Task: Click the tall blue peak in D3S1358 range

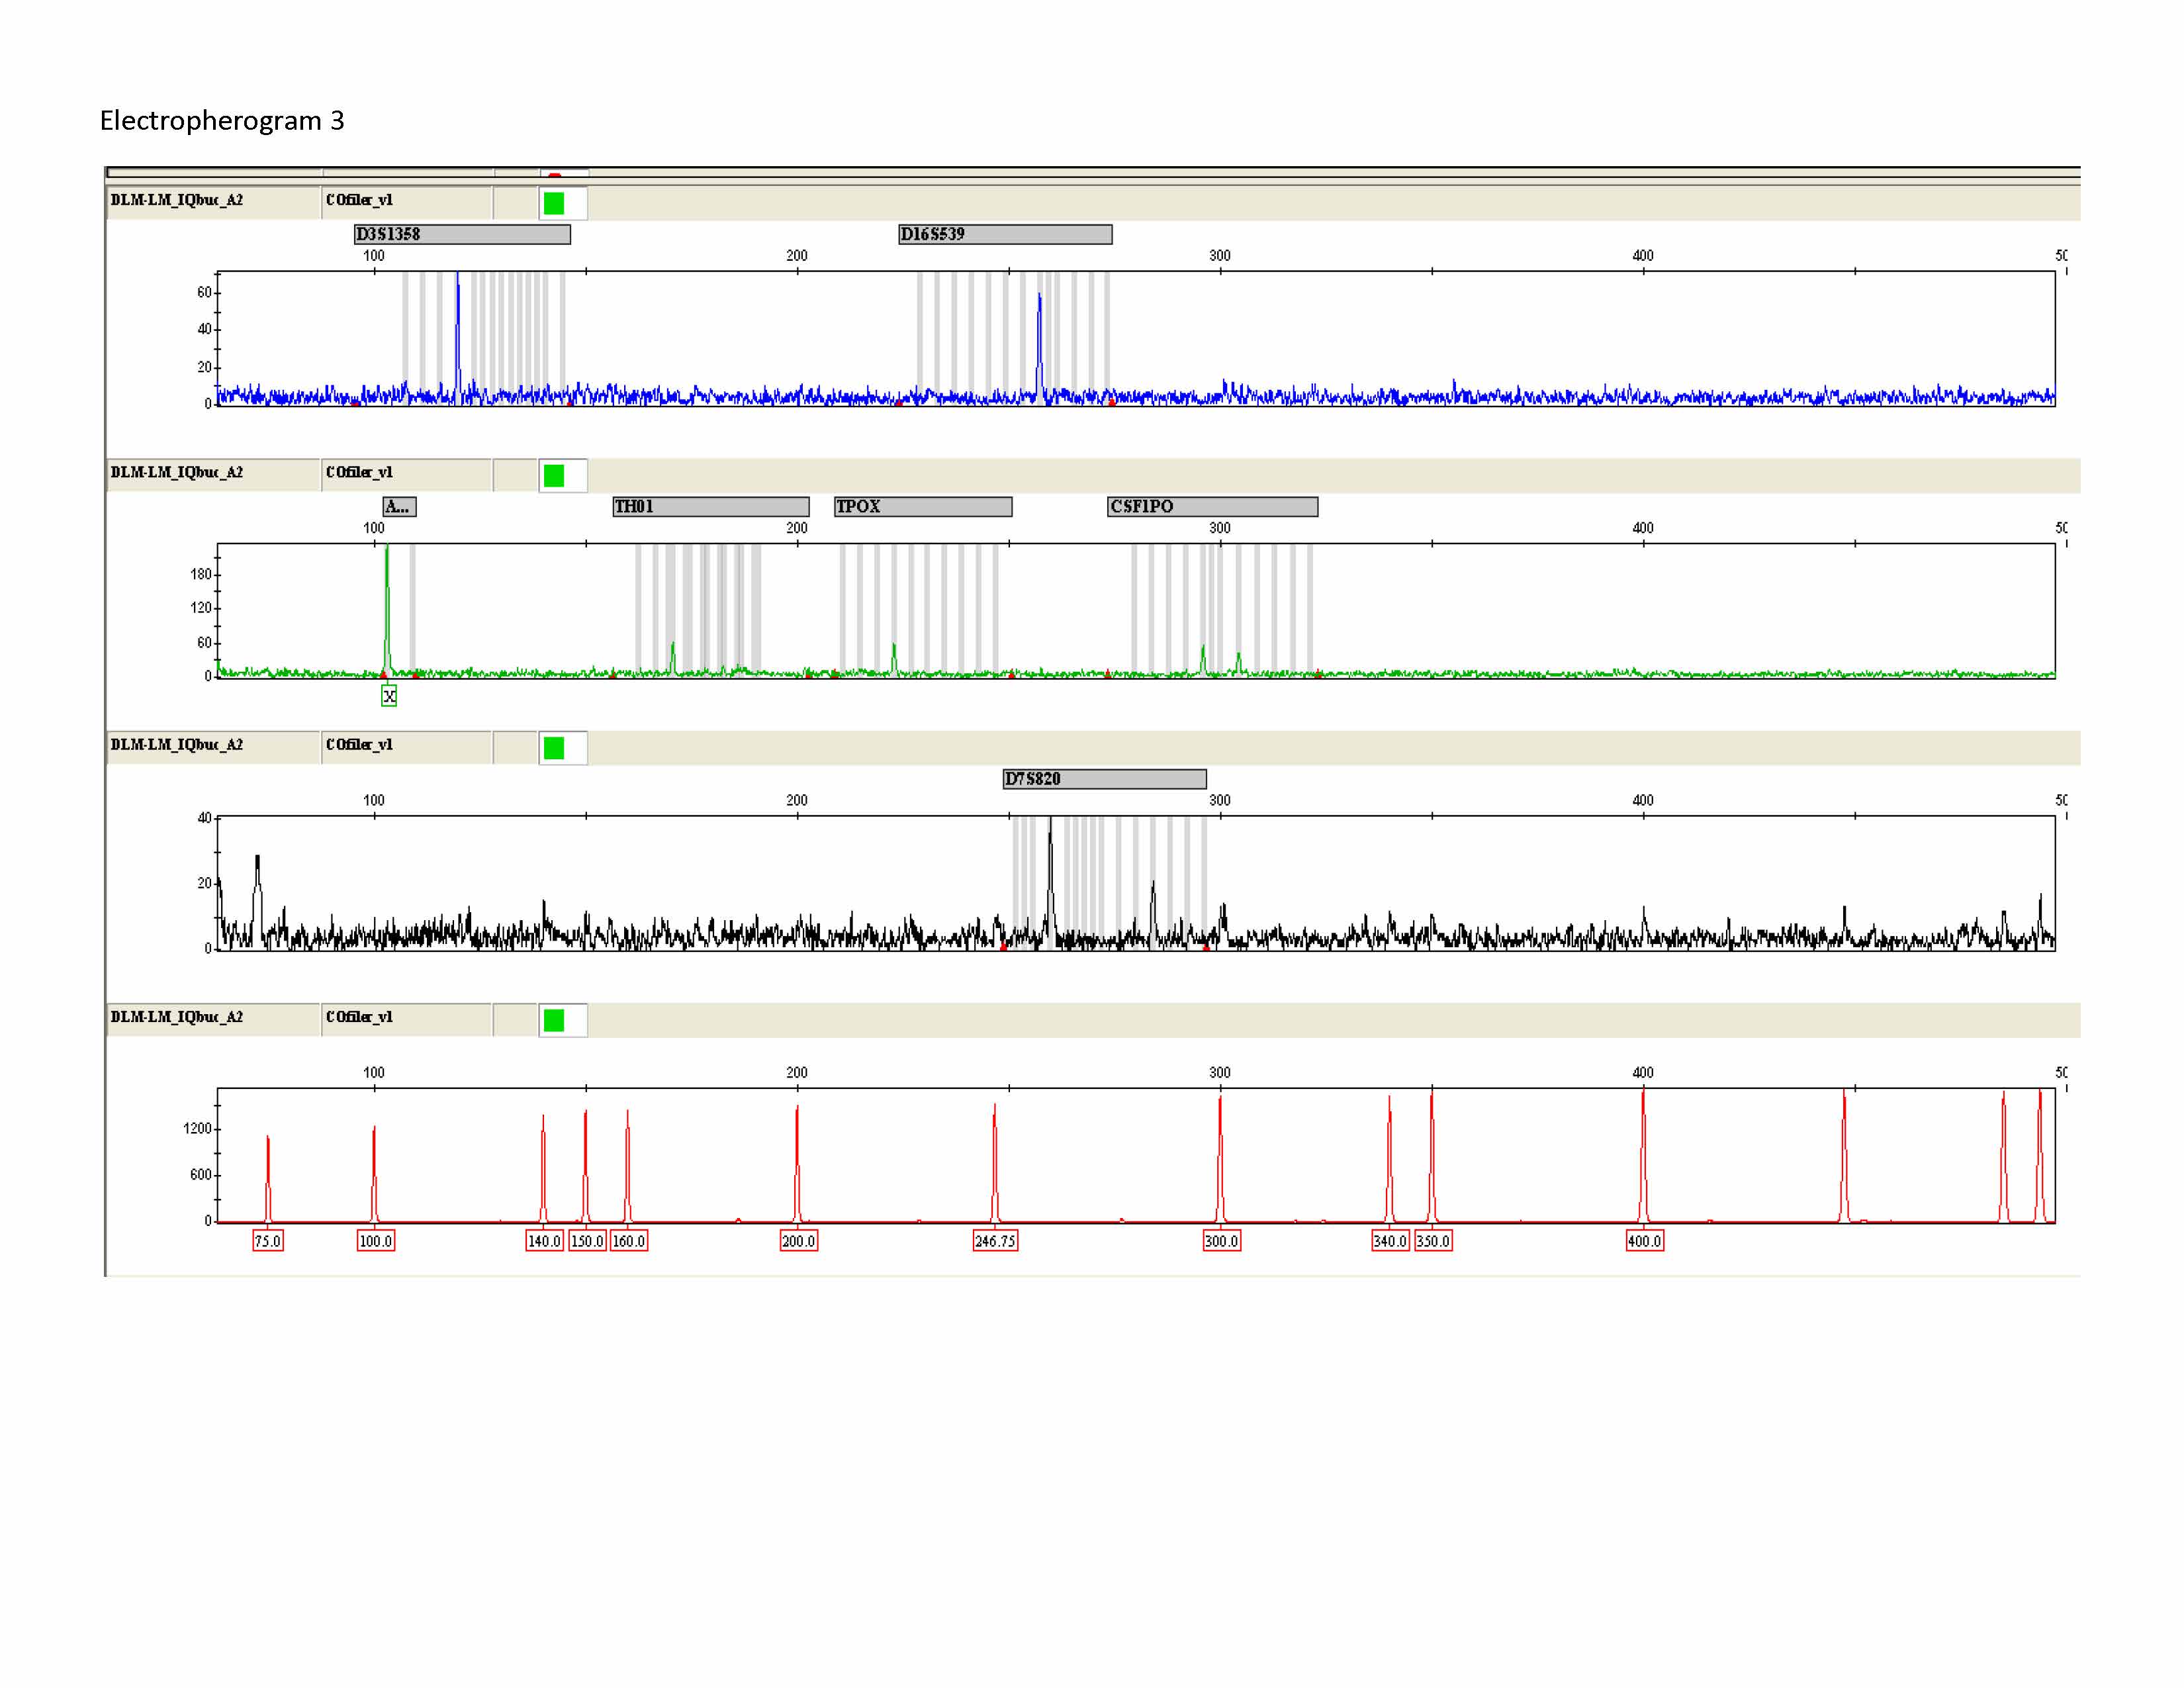Action: 458,320
